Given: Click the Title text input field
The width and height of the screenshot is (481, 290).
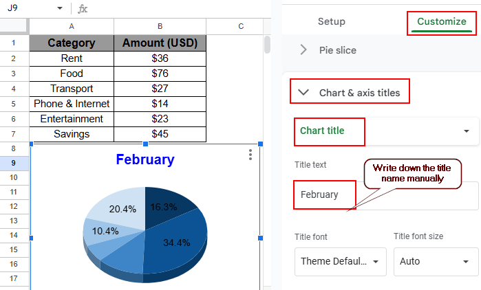Looking at the screenshot, I should point(325,194).
